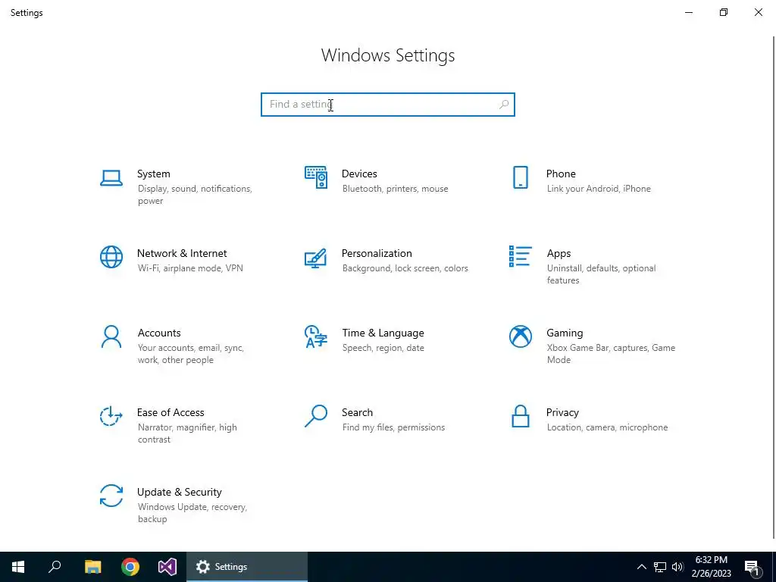Screen dimensions: 776x582
Task: Click the Ease of Access icon
Action: click(x=111, y=416)
